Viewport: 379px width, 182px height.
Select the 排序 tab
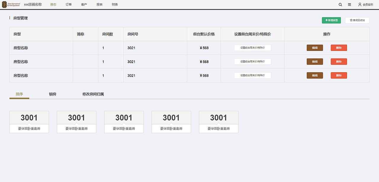[x=19, y=94]
